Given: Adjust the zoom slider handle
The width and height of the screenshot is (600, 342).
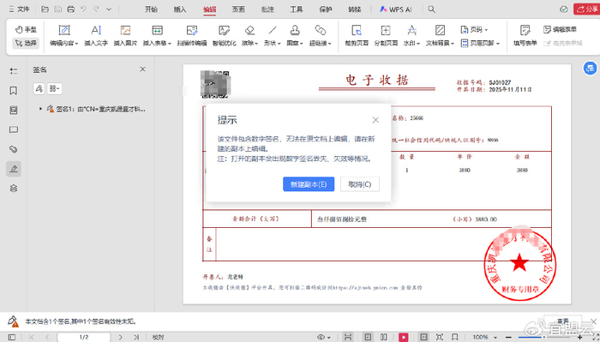Looking at the screenshot, I should (544, 338).
